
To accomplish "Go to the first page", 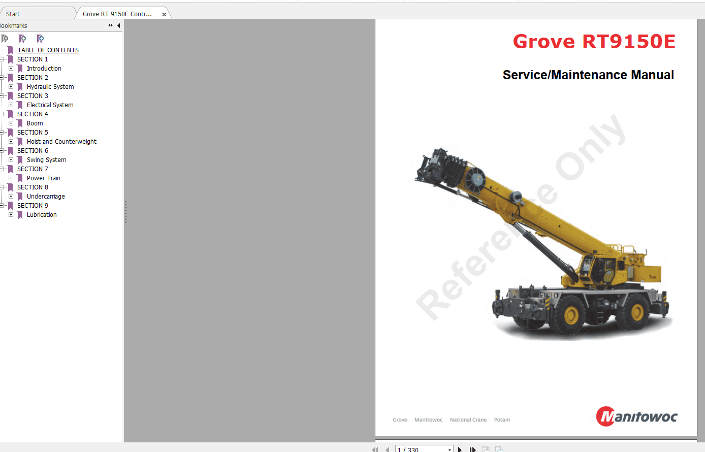I will (374, 449).
